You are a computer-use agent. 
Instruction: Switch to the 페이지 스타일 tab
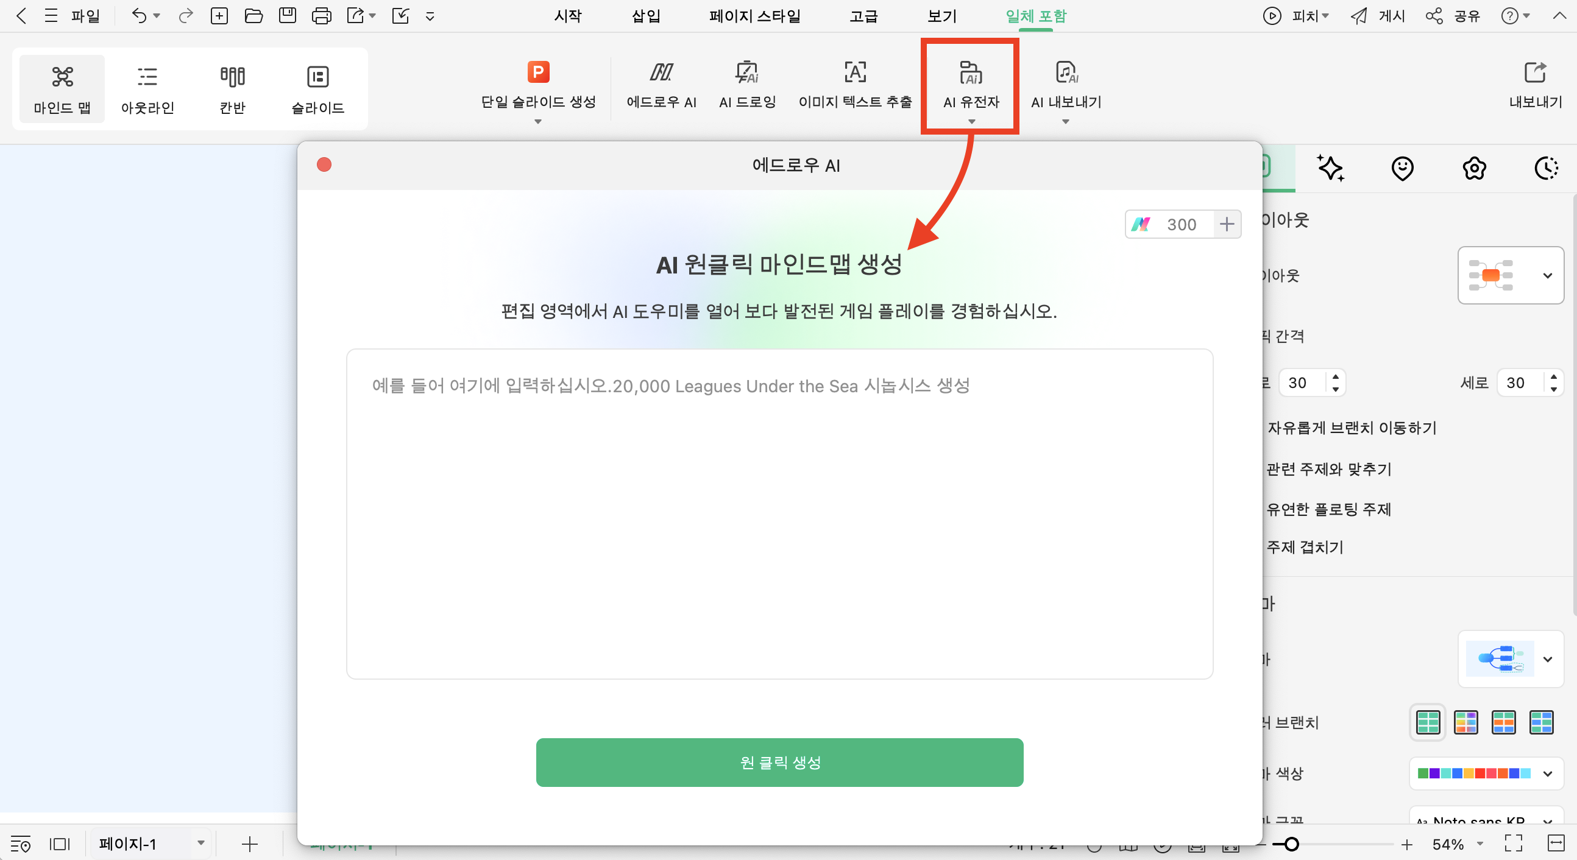tap(755, 16)
